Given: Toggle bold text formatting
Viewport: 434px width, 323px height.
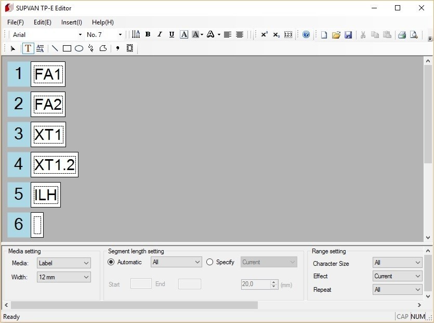Looking at the screenshot, I should 148,35.
